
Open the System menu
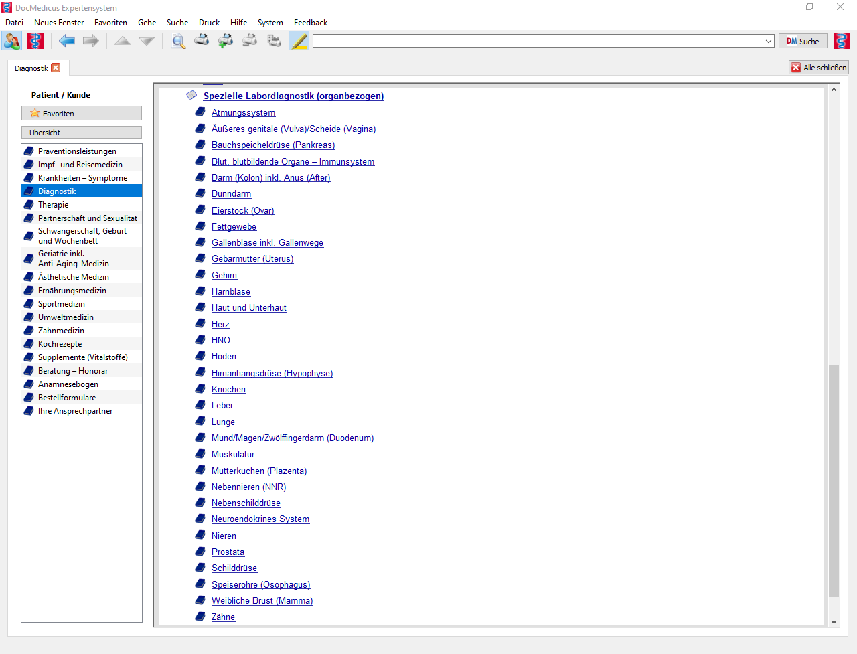pyautogui.click(x=270, y=23)
